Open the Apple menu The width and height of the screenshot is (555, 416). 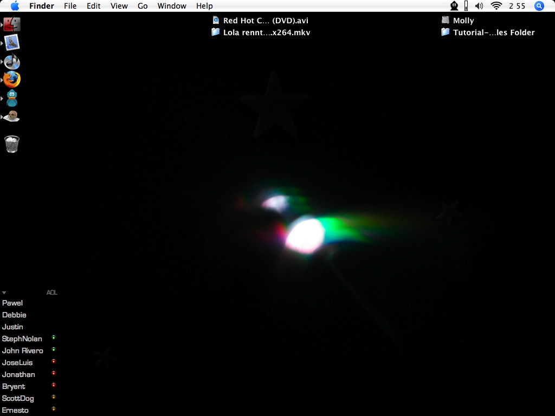pyautogui.click(x=15, y=5)
